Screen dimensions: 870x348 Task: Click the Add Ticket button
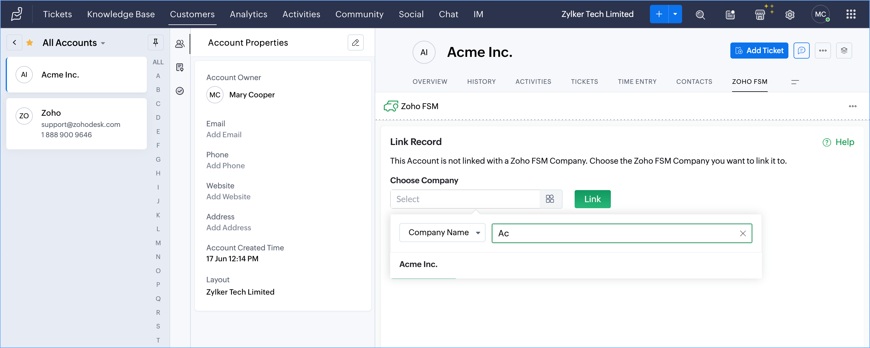(x=759, y=51)
